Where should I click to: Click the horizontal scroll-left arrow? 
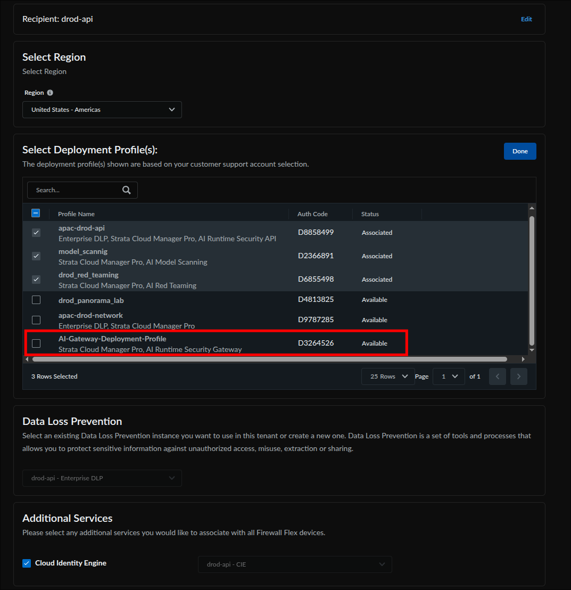27,359
